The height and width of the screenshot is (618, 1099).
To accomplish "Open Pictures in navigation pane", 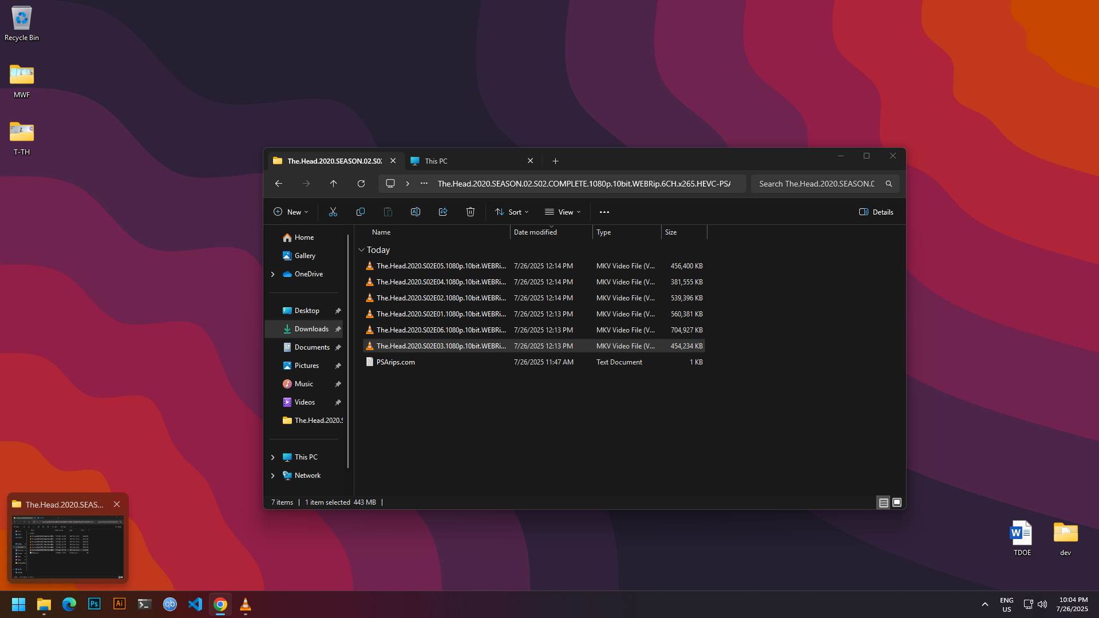I will tap(304, 366).
